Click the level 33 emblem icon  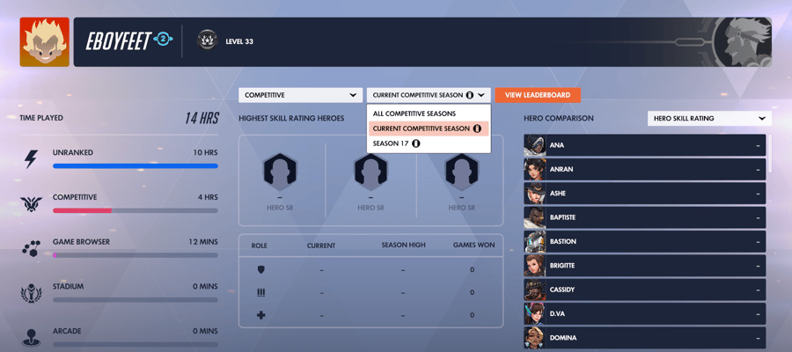pyautogui.click(x=208, y=40)
